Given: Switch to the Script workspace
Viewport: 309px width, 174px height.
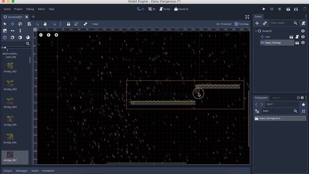Looking at the screenshot, I should pyautogui.click(x=165, y=9).
